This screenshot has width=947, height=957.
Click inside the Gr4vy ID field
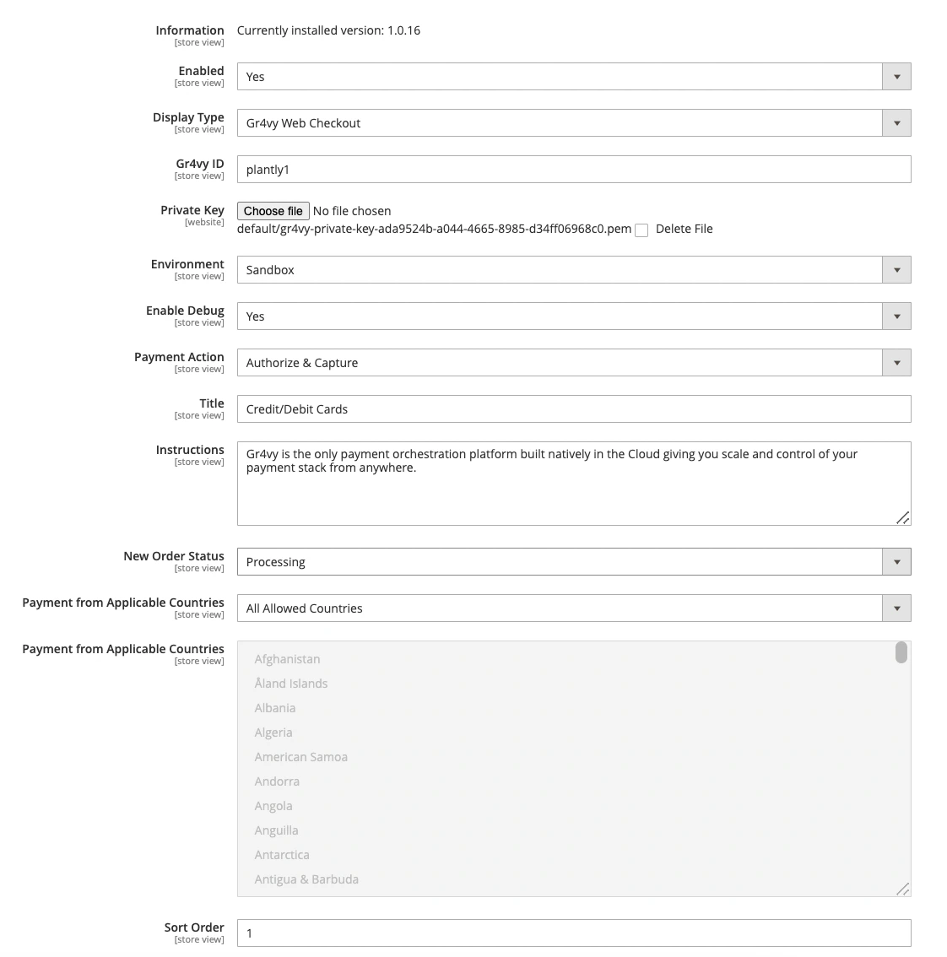click(x=506, y=169)
